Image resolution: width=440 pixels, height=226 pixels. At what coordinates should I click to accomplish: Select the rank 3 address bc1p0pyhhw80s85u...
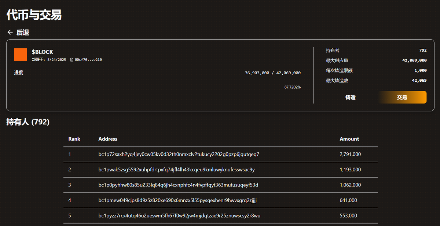(179, 185)
